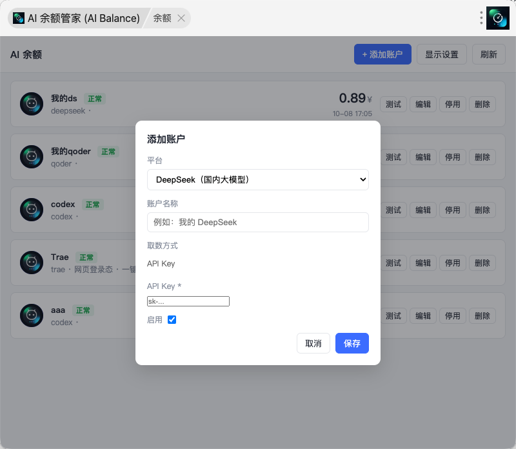
Task: Test the aaa account with 测试
Action: (393, 316)
